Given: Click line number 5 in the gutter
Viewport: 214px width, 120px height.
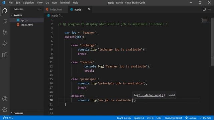Looking at the screenshot, I should (52, 37).
